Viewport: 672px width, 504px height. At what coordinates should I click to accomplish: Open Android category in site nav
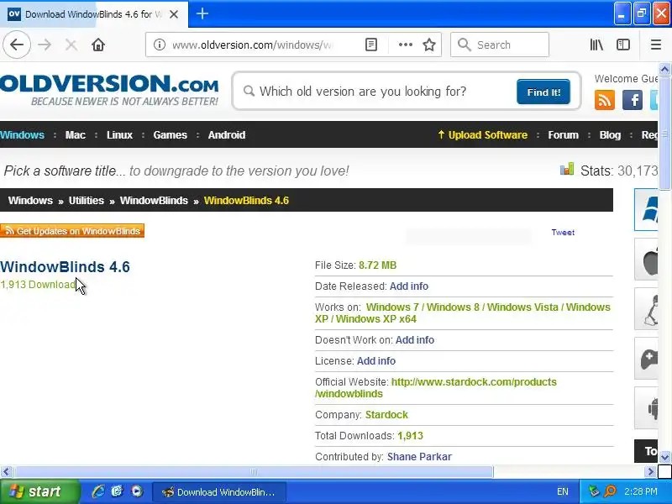click(227, 134)
